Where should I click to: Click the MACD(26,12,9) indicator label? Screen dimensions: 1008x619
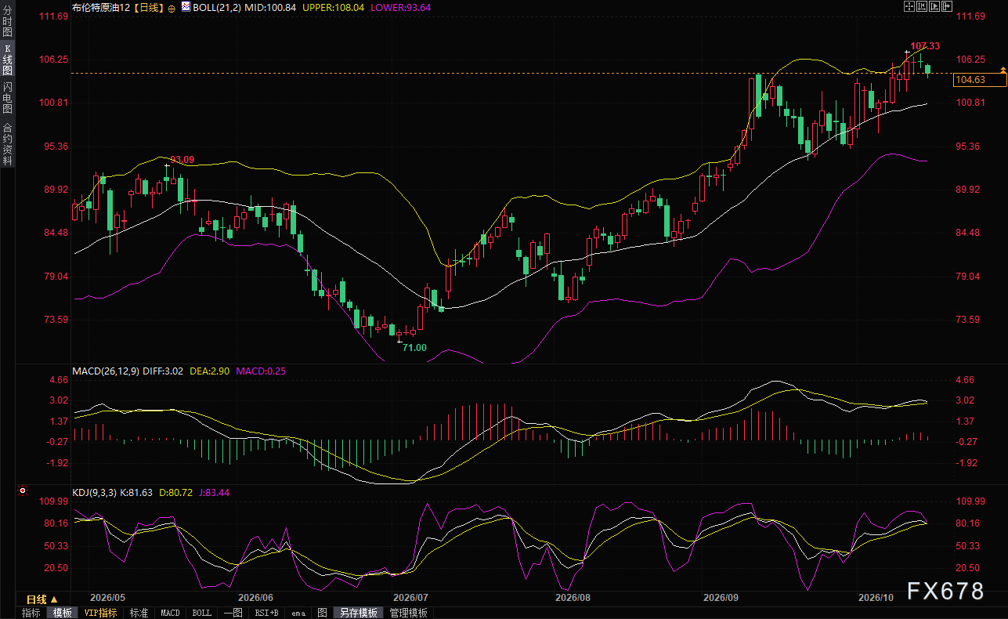coord(106,371)
